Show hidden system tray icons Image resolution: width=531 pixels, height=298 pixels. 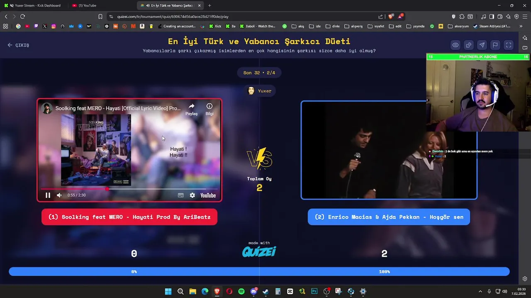(480, 291)
